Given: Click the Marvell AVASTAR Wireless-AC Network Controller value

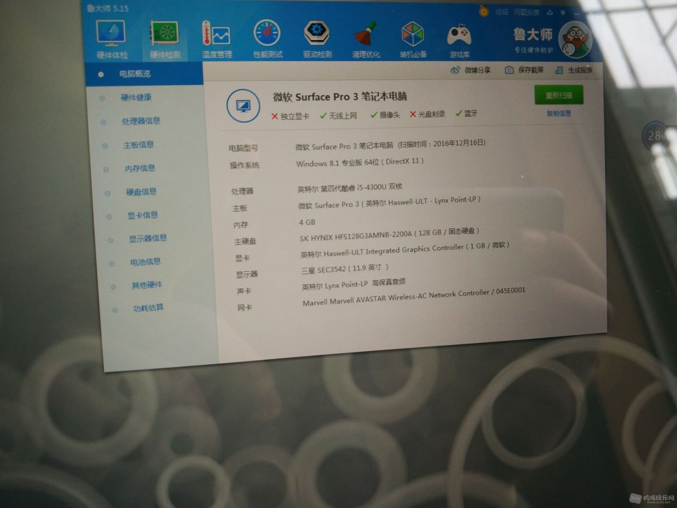Looking at the screenshot, I should click(414, 296).
